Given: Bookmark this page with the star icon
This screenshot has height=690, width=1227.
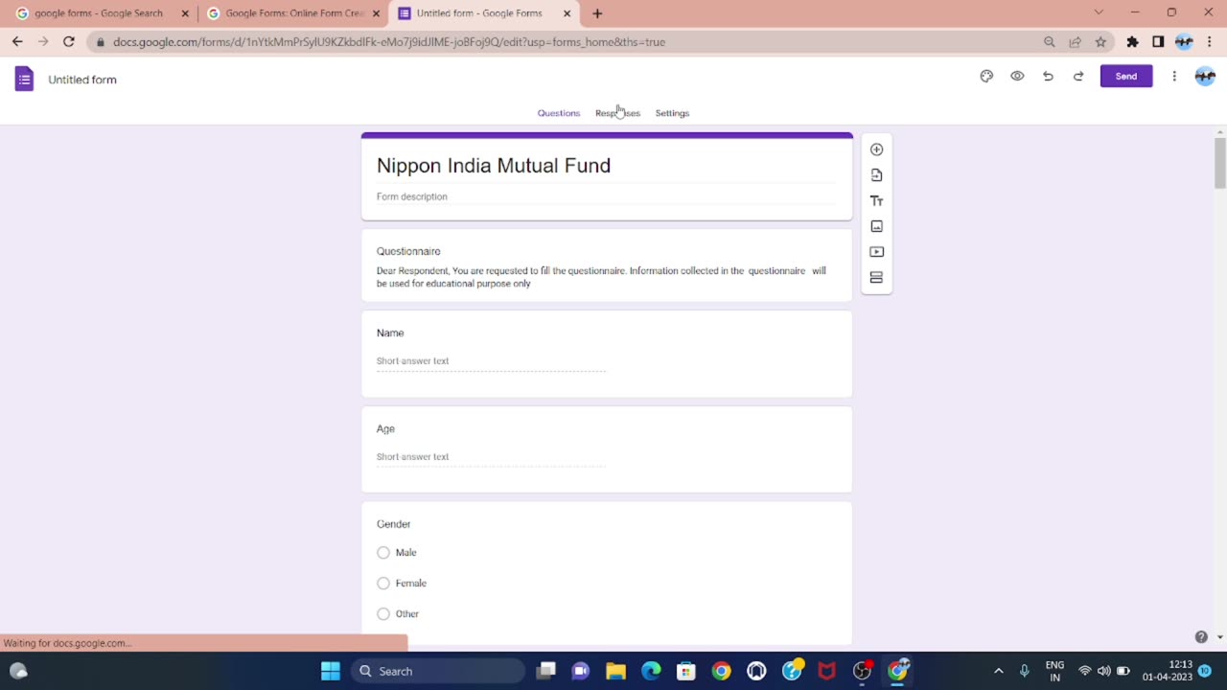Looking at the screenshot, I should coord(1100,42).
